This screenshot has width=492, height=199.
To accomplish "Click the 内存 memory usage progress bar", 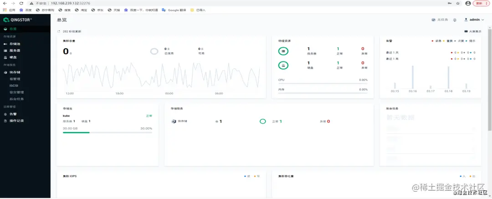I will [x=323, y=93].
